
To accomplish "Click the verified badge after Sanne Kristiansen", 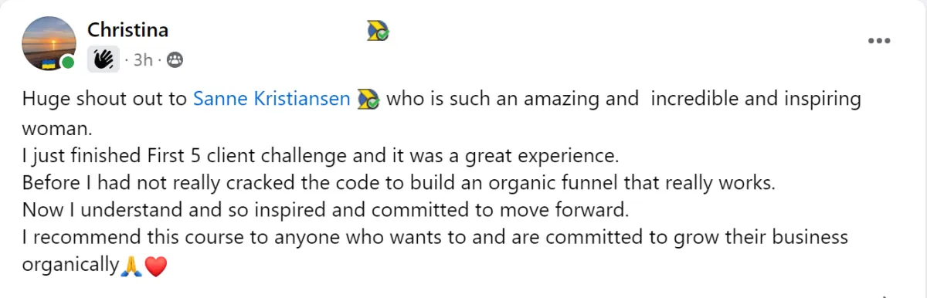I will pos(368,100).
